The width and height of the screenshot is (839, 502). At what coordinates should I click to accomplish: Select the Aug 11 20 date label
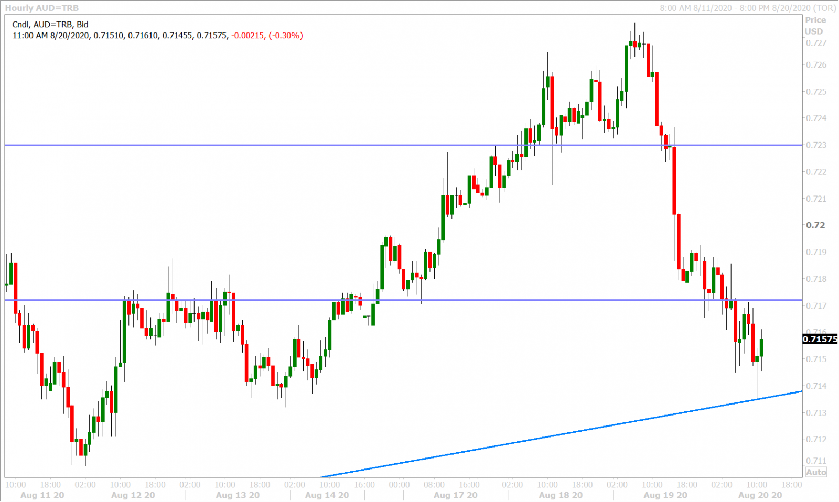pyautogui.click(x=42, y=495)
